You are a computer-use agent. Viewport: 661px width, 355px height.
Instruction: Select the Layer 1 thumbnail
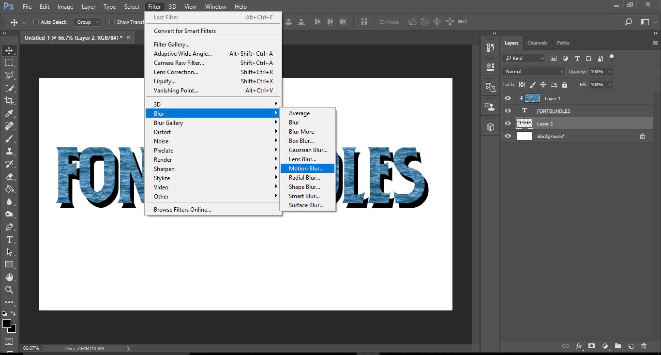[x=532, y=98]
